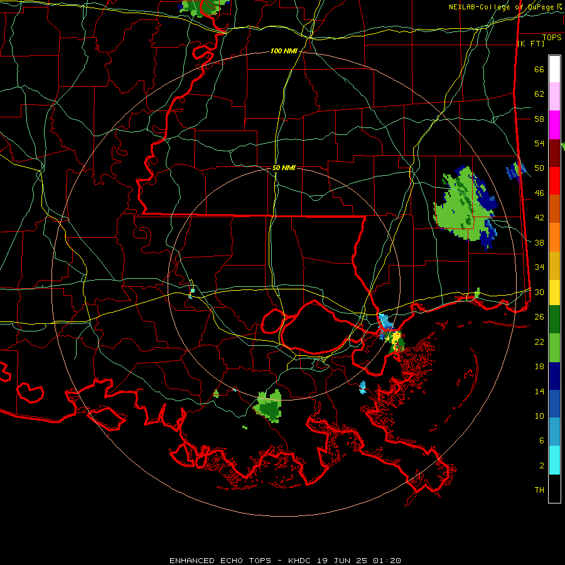The height and width of the screenshot is (565, 565).
Task: Click the dark green 26 kft swatch
Action: [x=554, y=320]
